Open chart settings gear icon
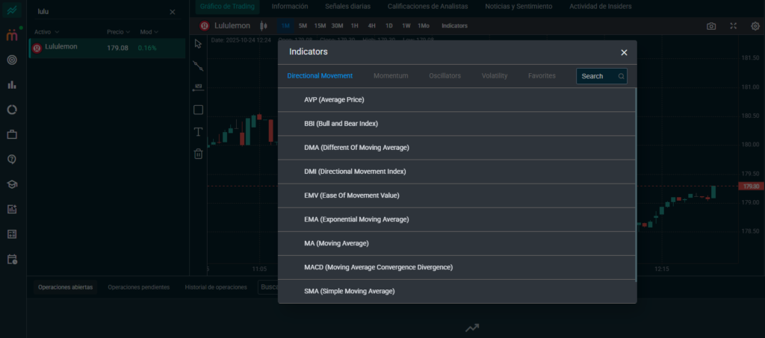The width and height of the screenshot is (765, 338). 755,25
